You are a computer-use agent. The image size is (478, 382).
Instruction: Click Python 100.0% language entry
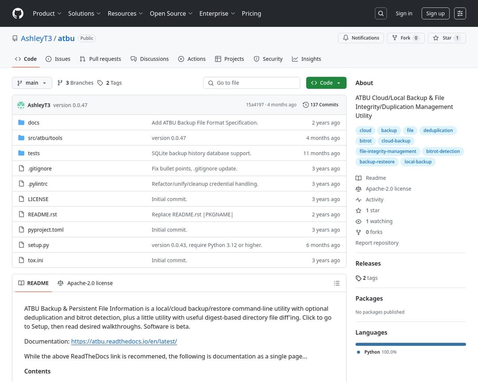tap(377, 352)
